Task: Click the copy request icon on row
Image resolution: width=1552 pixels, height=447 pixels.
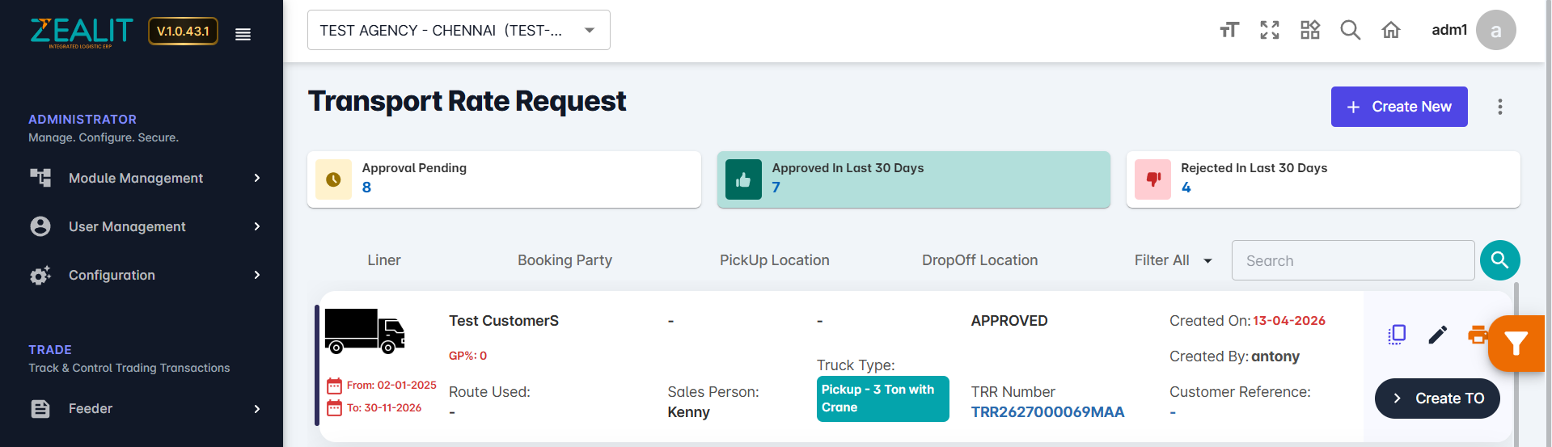Action: (x=1397, y=335)
